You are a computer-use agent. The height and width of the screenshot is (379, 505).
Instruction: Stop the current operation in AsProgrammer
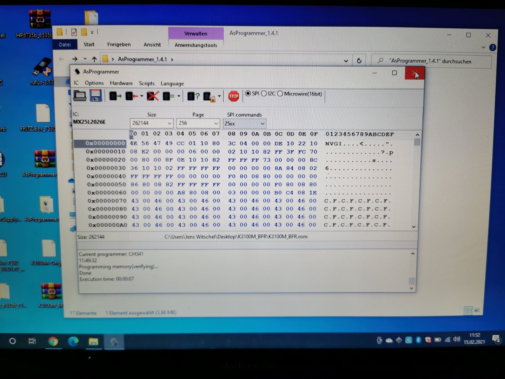click(234, 96)
